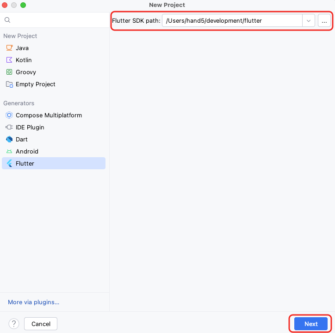Click the Flutter logo icon
This screenshot has height=333, width=335.
pyautogui.click(x=9, y=163)
